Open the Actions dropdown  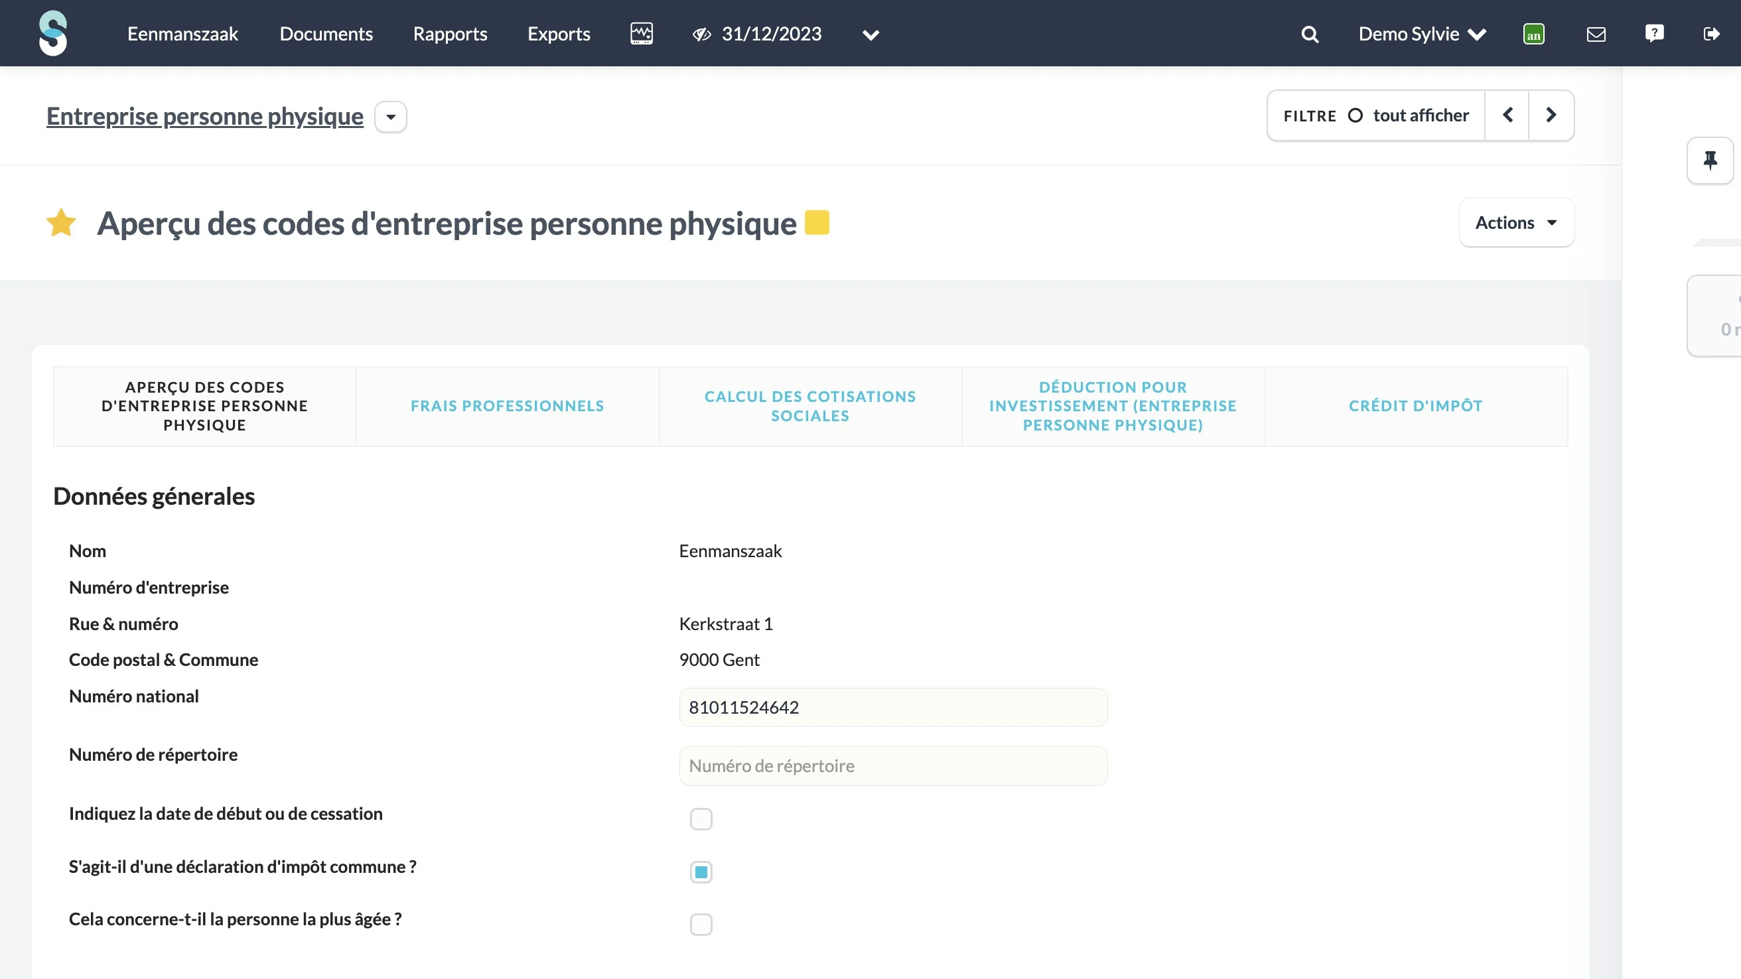pos(1516,222)
